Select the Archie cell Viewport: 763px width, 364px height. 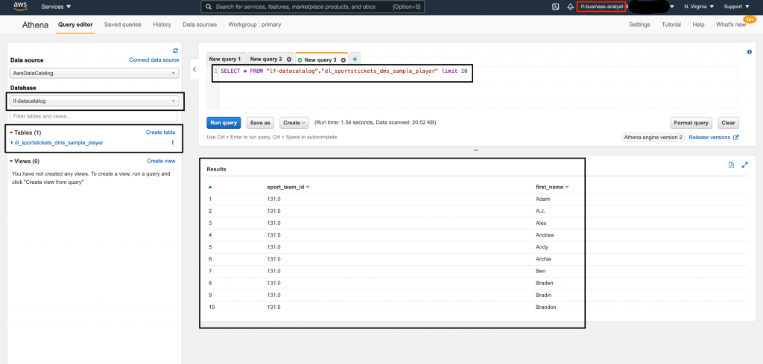pyautogui.click(x=543, y=259)
